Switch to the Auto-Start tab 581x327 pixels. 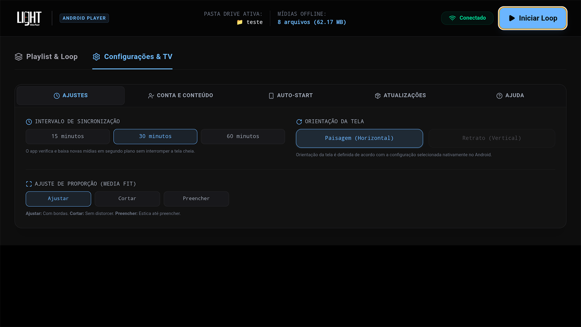click(290, 96)
